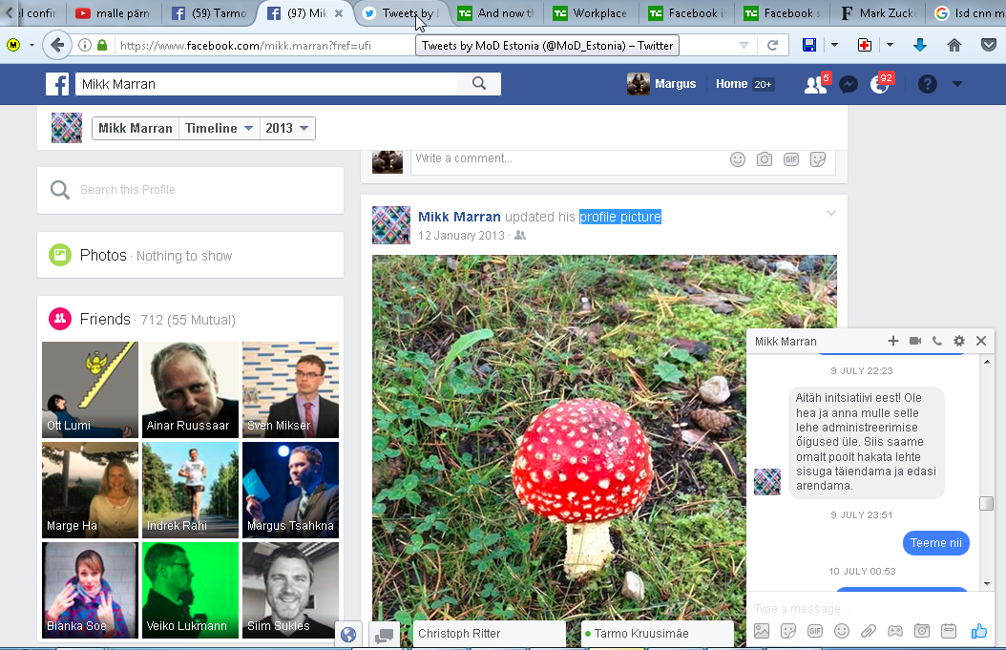Expand post options chevron on profile picture post

coord(830,213)
